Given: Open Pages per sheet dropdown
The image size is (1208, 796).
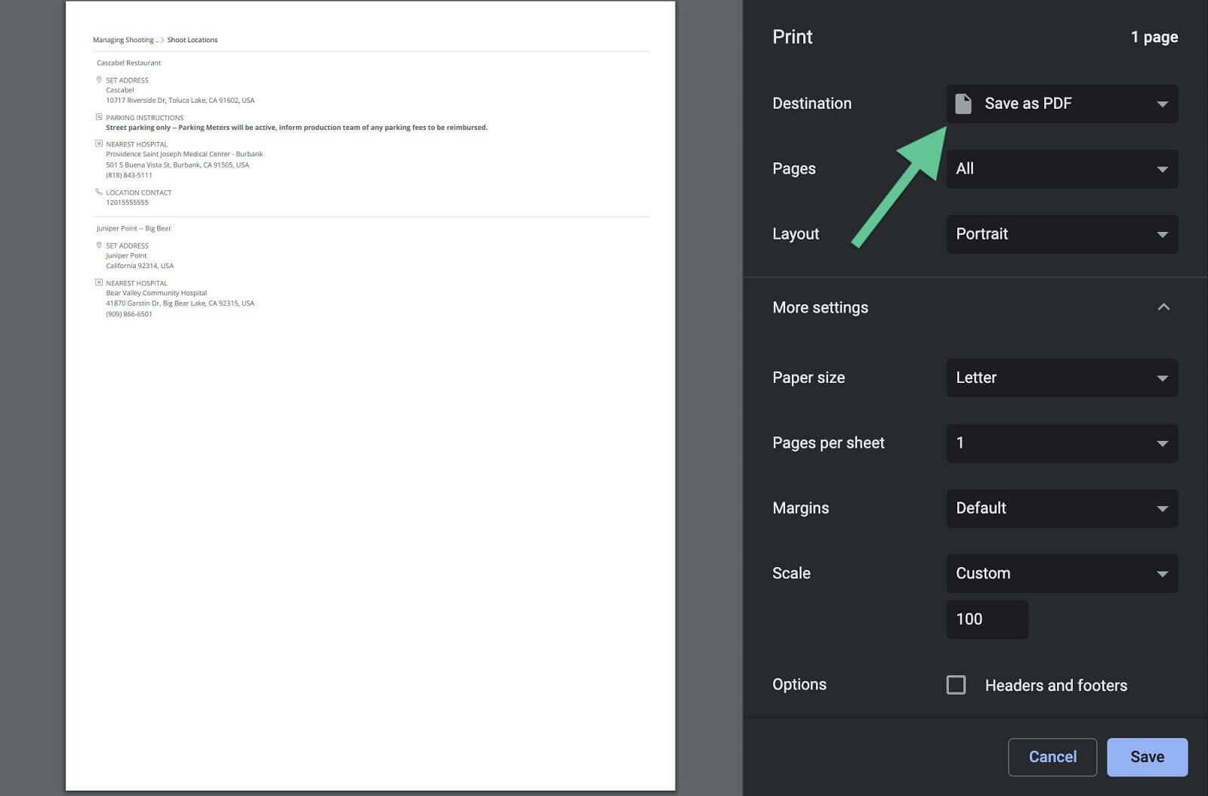Looking at the screenshot, I should click(x=1062, y=443).
